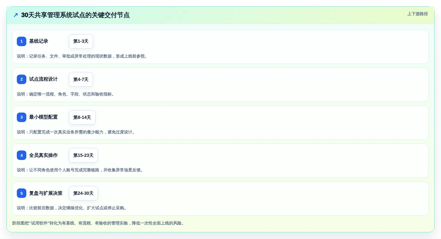Select the 第8-14天 day tag
441x239 pixels.
coord(82,117)
